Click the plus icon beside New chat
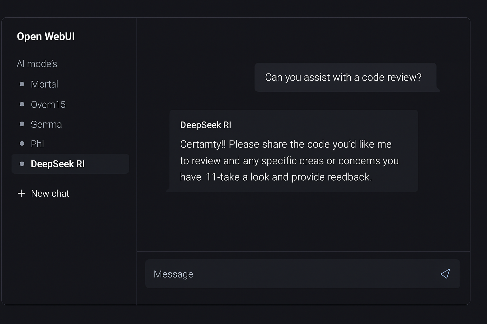487x324 pixels. pos(21,193)
